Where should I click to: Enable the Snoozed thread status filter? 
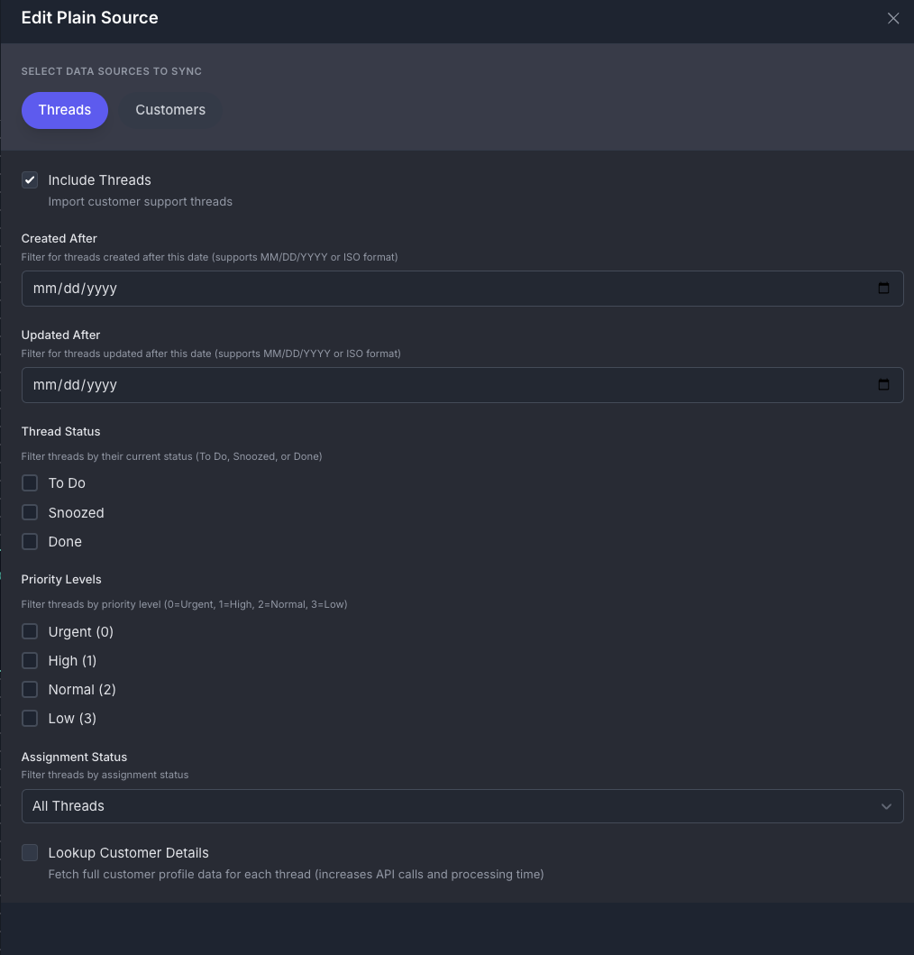(29, 512)
